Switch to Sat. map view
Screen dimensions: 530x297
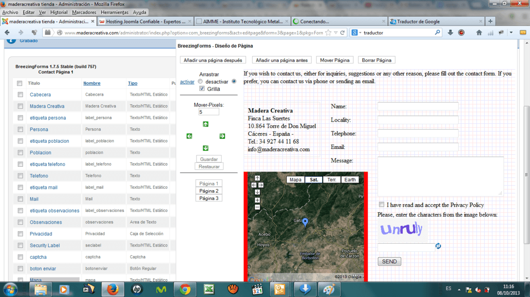(314, 180)
